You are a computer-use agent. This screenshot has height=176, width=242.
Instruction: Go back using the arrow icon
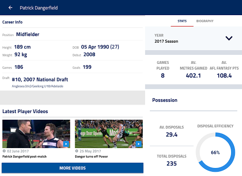tap(10, 8)
